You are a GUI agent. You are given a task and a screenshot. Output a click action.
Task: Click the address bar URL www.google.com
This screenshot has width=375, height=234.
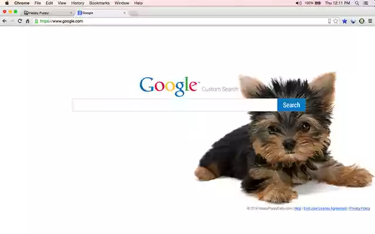pyautogui.click(x=62, y=21)
